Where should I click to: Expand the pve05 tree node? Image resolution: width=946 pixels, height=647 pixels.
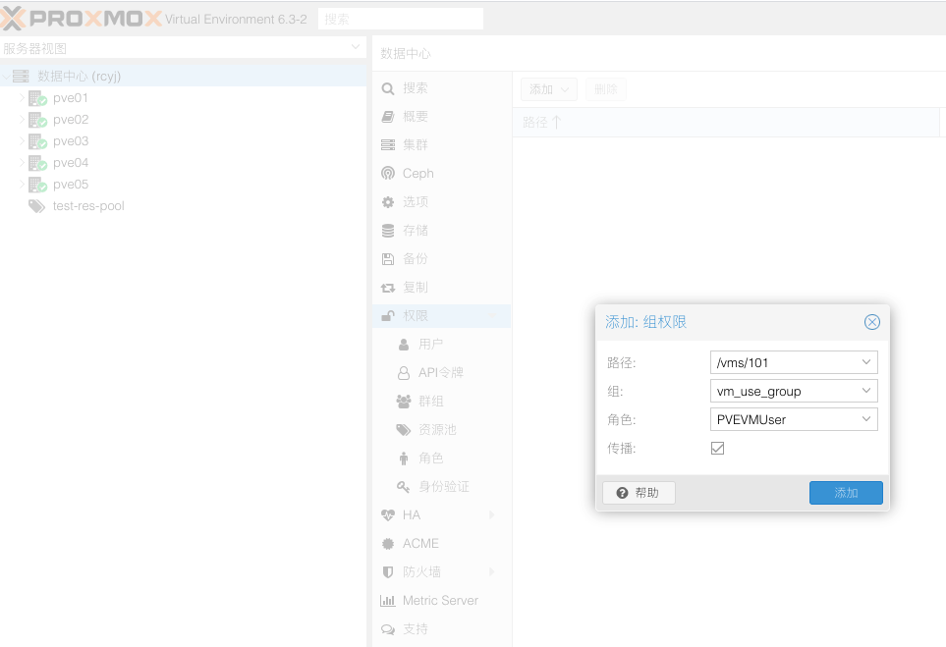point(23,184)
